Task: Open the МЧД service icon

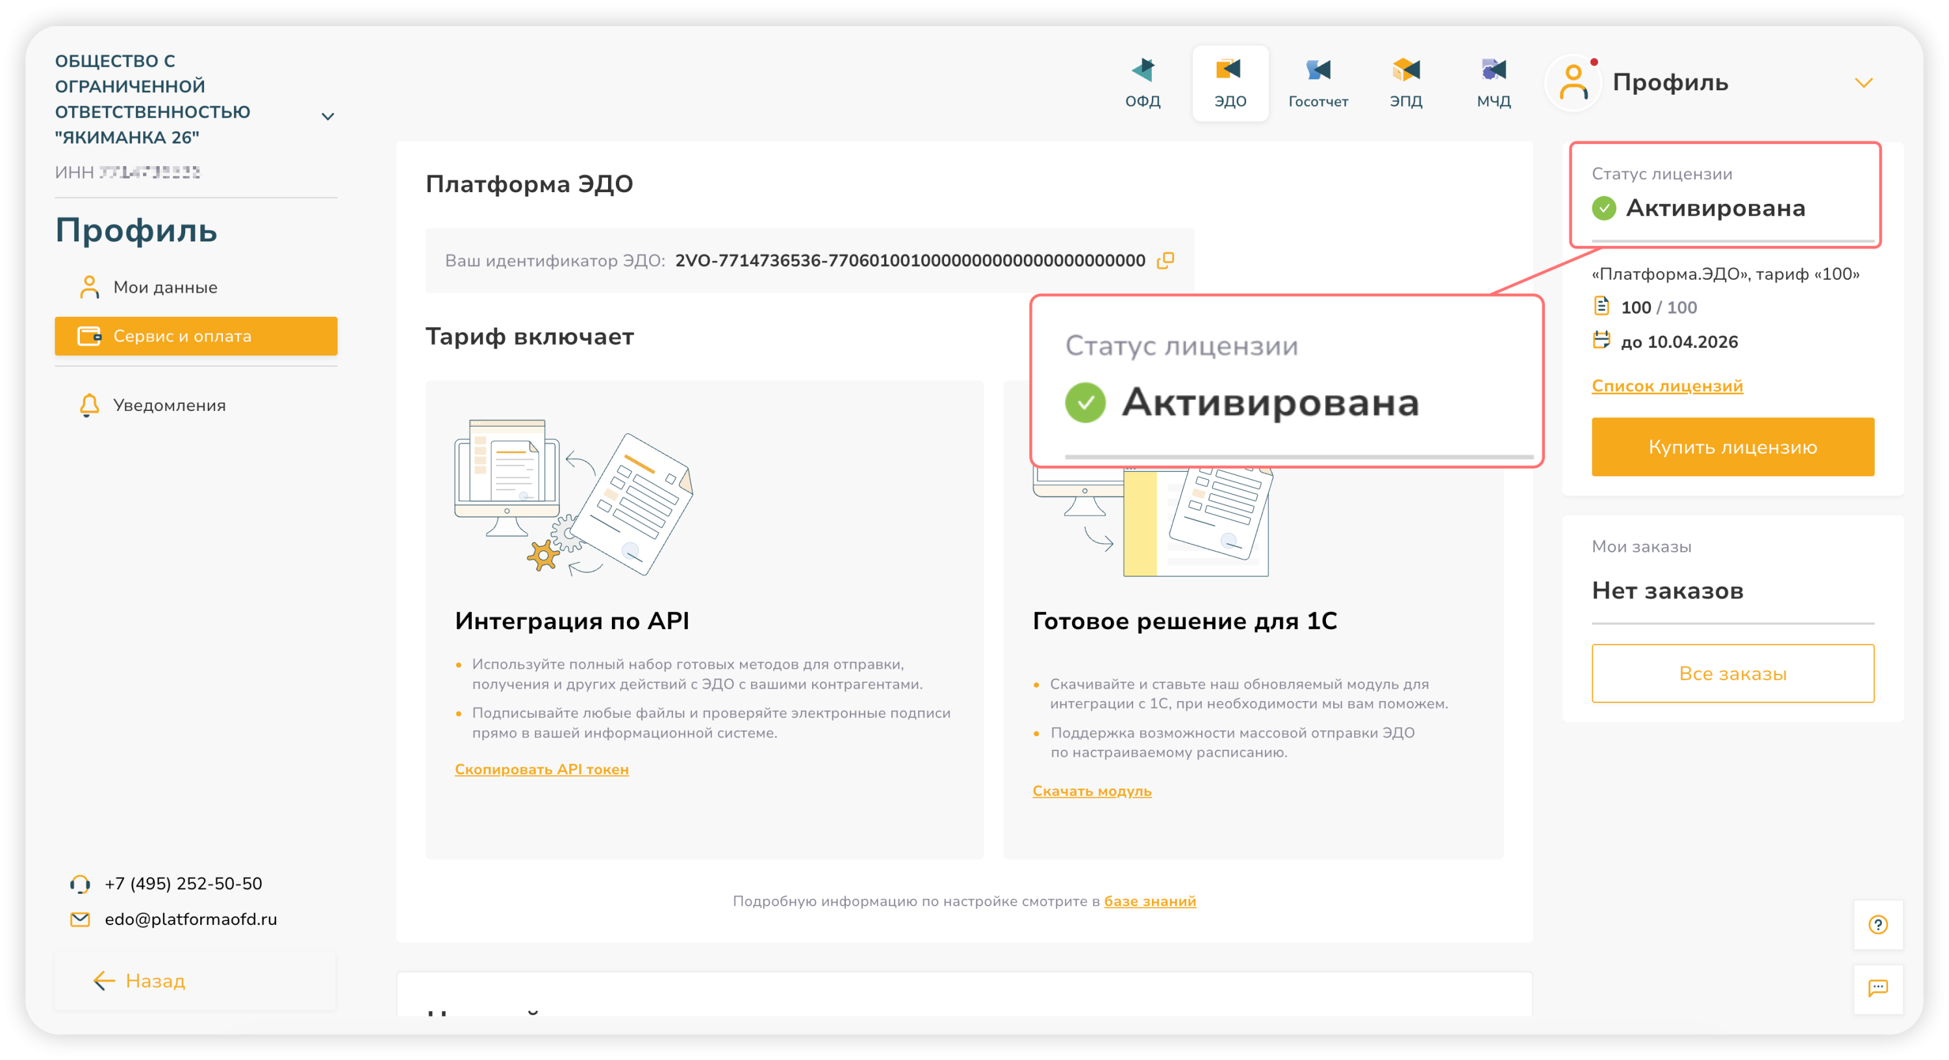Action: coord(1494,82)
